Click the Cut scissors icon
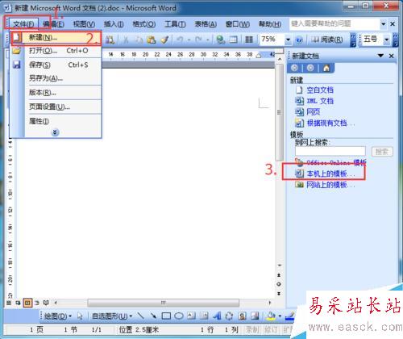403x339 pixels. coord(126,40)
